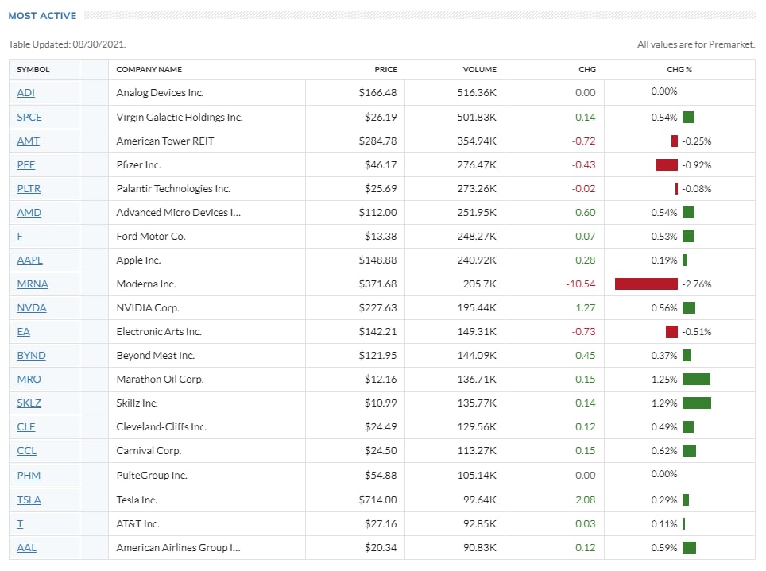Image resolution: width=766 pixels, height=571 pixels.
Task: Select the American Tower REIT name
Action: coord(165,141)
